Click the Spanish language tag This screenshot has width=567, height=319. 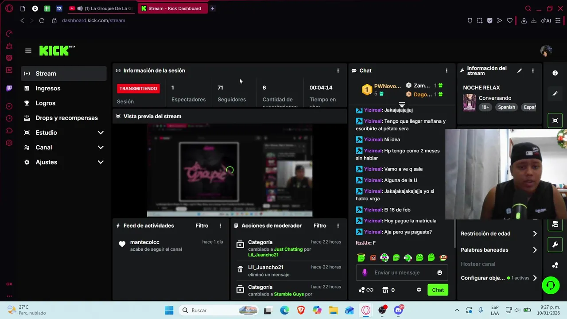506,107
